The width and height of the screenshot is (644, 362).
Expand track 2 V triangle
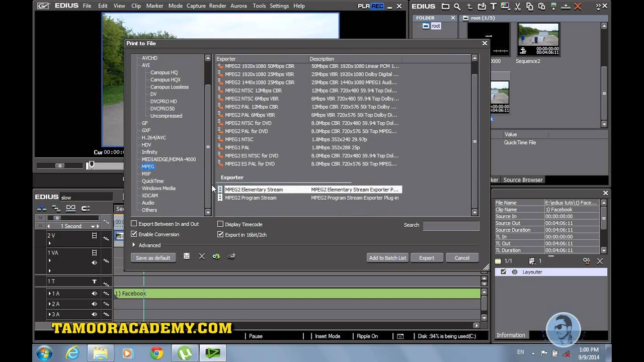(x=49, y=243)
